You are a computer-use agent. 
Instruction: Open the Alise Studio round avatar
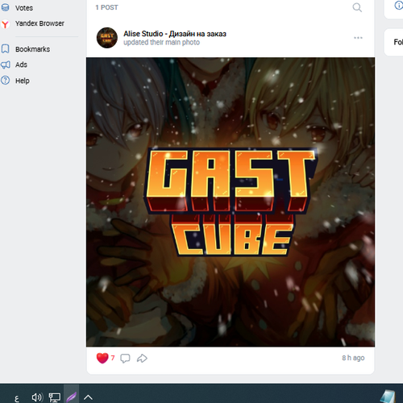[x=107, y=38]
